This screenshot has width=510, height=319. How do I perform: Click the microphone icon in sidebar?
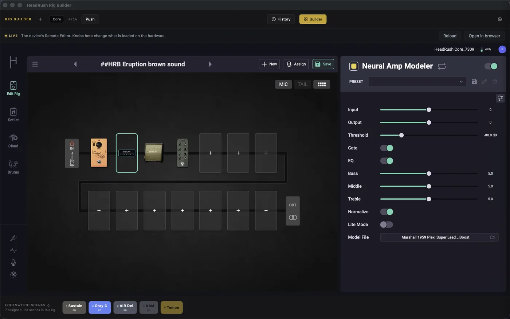pyautogui.click(x=13, y=262)
